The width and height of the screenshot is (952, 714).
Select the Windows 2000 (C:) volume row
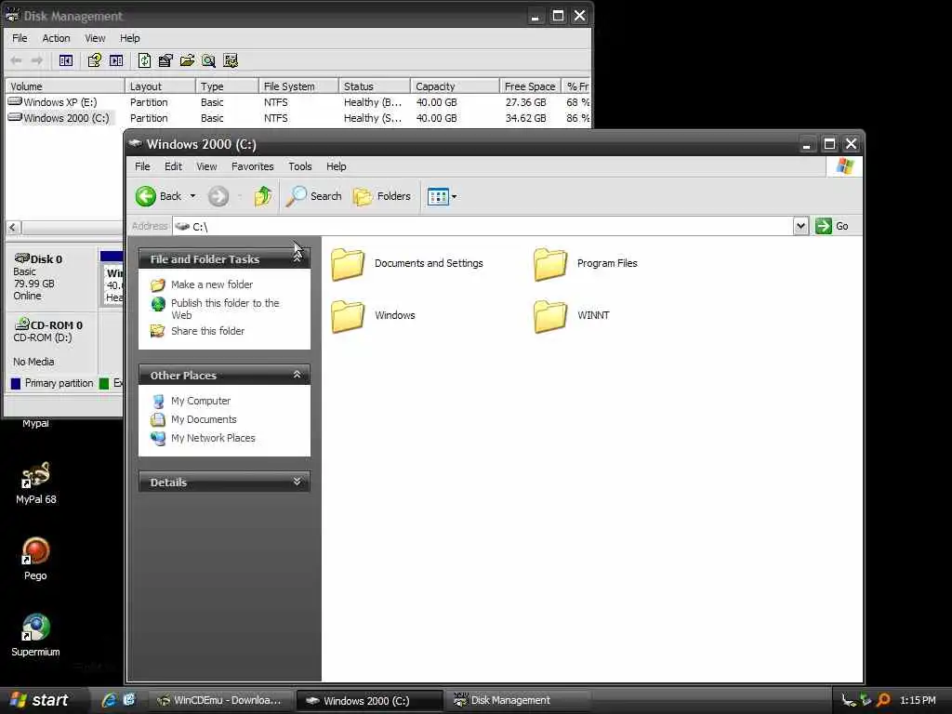(x=297, y=118)
